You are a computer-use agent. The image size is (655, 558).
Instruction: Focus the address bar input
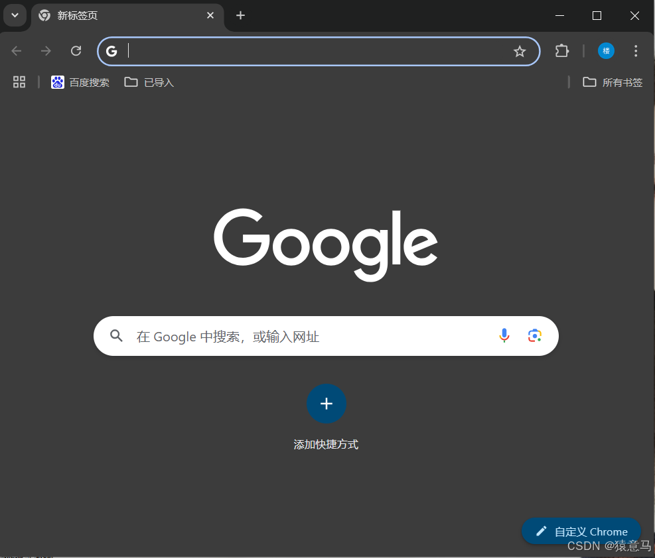(x=317, y=51)
